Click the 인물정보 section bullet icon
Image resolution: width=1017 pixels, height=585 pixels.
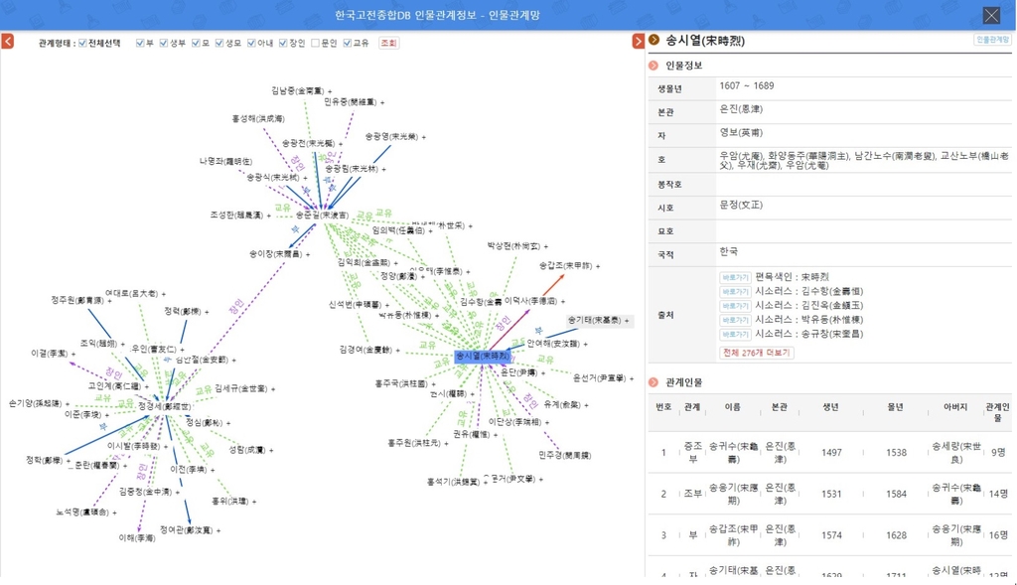(654, 66)
